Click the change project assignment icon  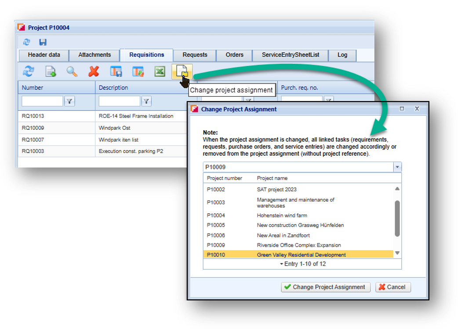[x=182, y=72]
